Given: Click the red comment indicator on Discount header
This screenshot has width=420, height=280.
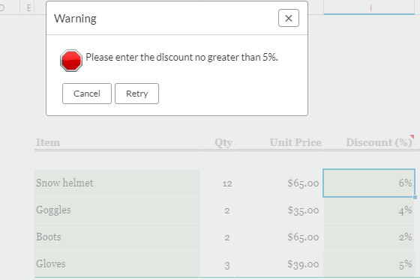Looking at the screenshot, I should click(x=412, y=137).
